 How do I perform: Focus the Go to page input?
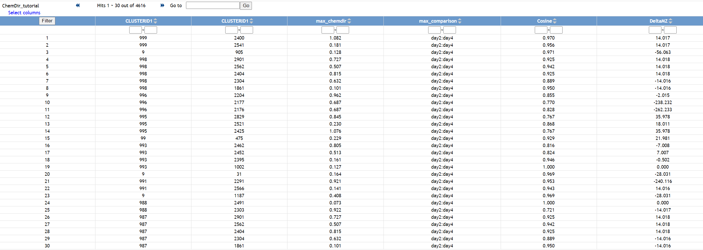click(x=213, y=5)
